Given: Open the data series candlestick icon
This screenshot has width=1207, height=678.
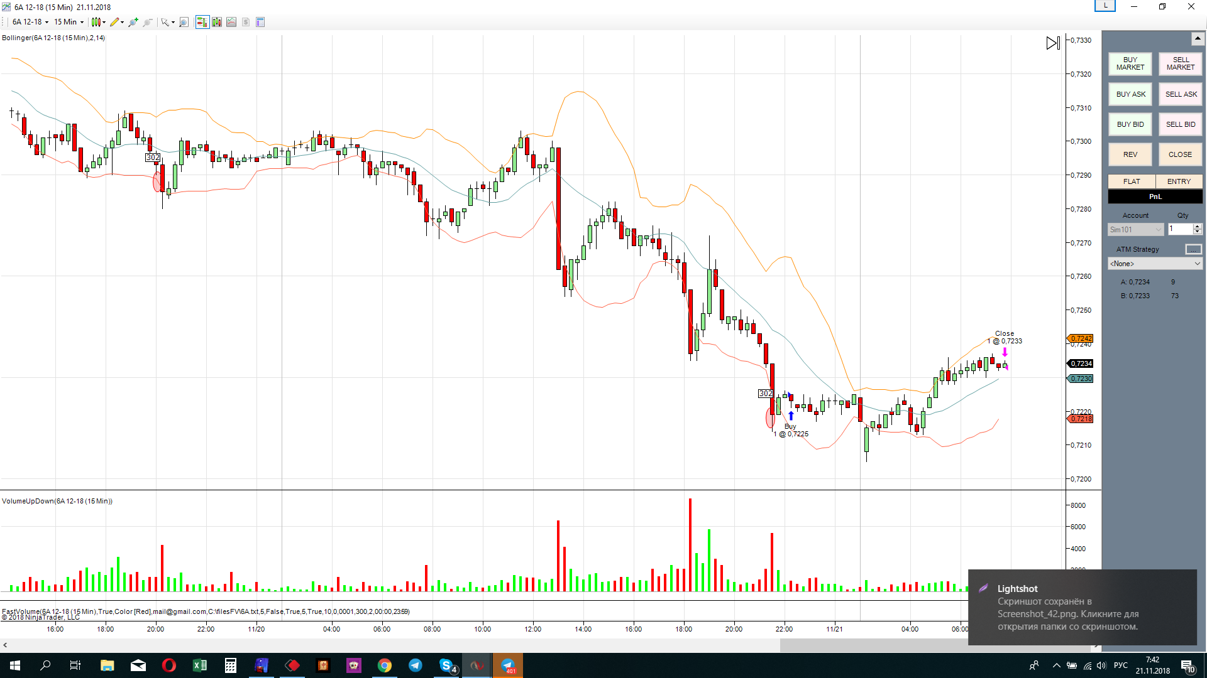Looking at the screenshot, I should point(217,22).
